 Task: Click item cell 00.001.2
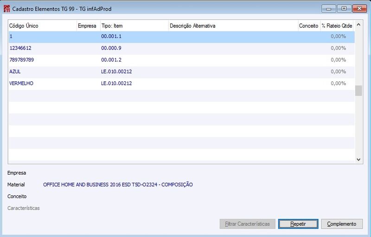pos(111,60)
